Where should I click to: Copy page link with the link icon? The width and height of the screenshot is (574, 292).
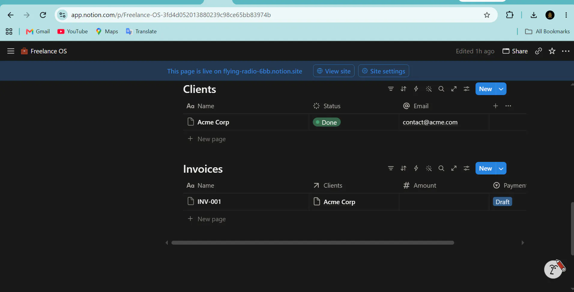(539, 51)
